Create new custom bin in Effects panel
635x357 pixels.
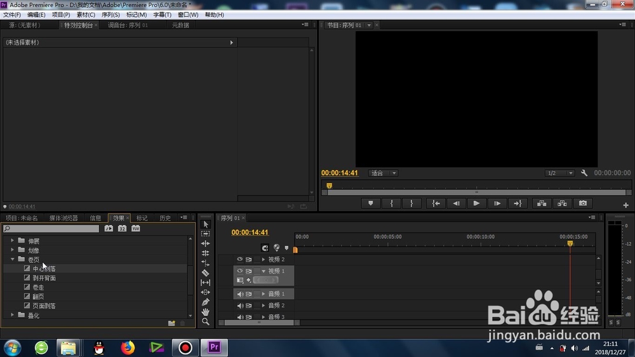pos(171,323)
